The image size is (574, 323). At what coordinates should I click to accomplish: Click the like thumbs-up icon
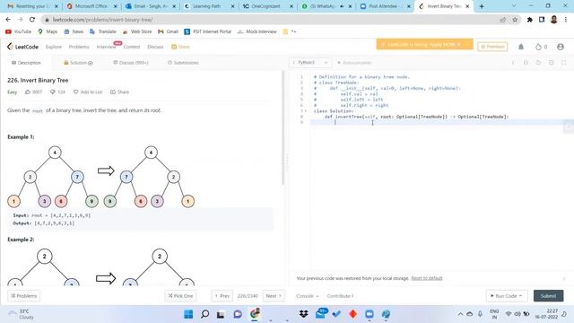pos(28,92)
